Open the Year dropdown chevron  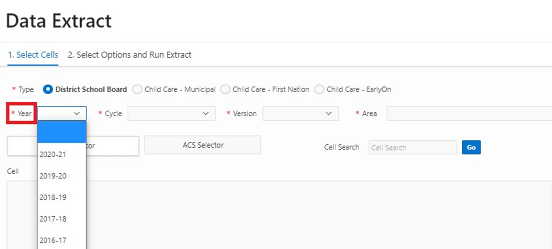coord(77,114)
